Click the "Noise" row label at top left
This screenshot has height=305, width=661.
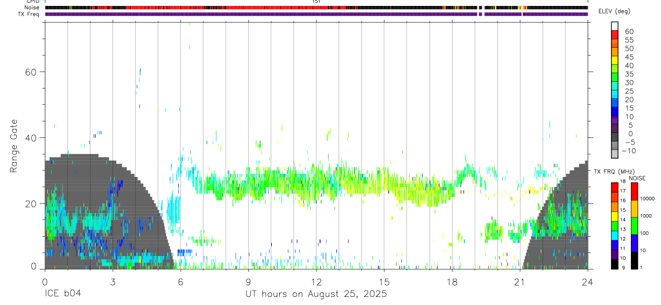point(32,8)
